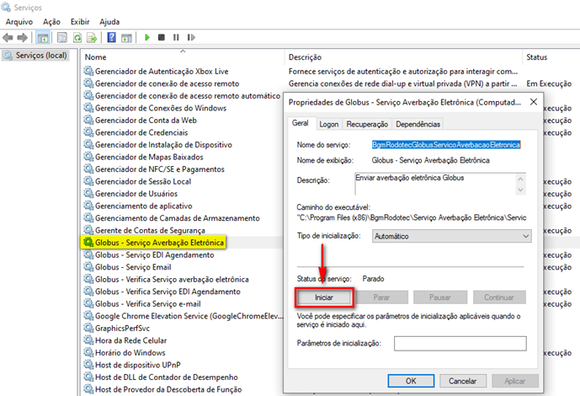Click the Descrição box scroll down arrow
This screenshot has height=396, width=580.
pyautogui.click(x=520, y=190)
